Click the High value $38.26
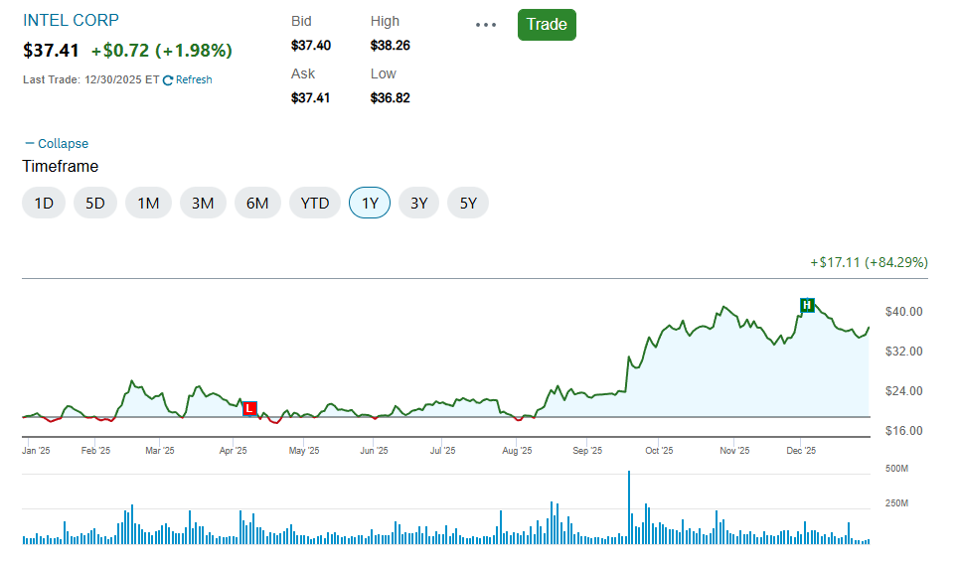 391,45
